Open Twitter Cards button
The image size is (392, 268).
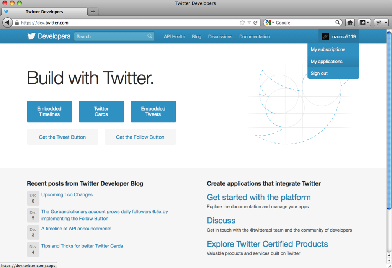click(101, 111)
